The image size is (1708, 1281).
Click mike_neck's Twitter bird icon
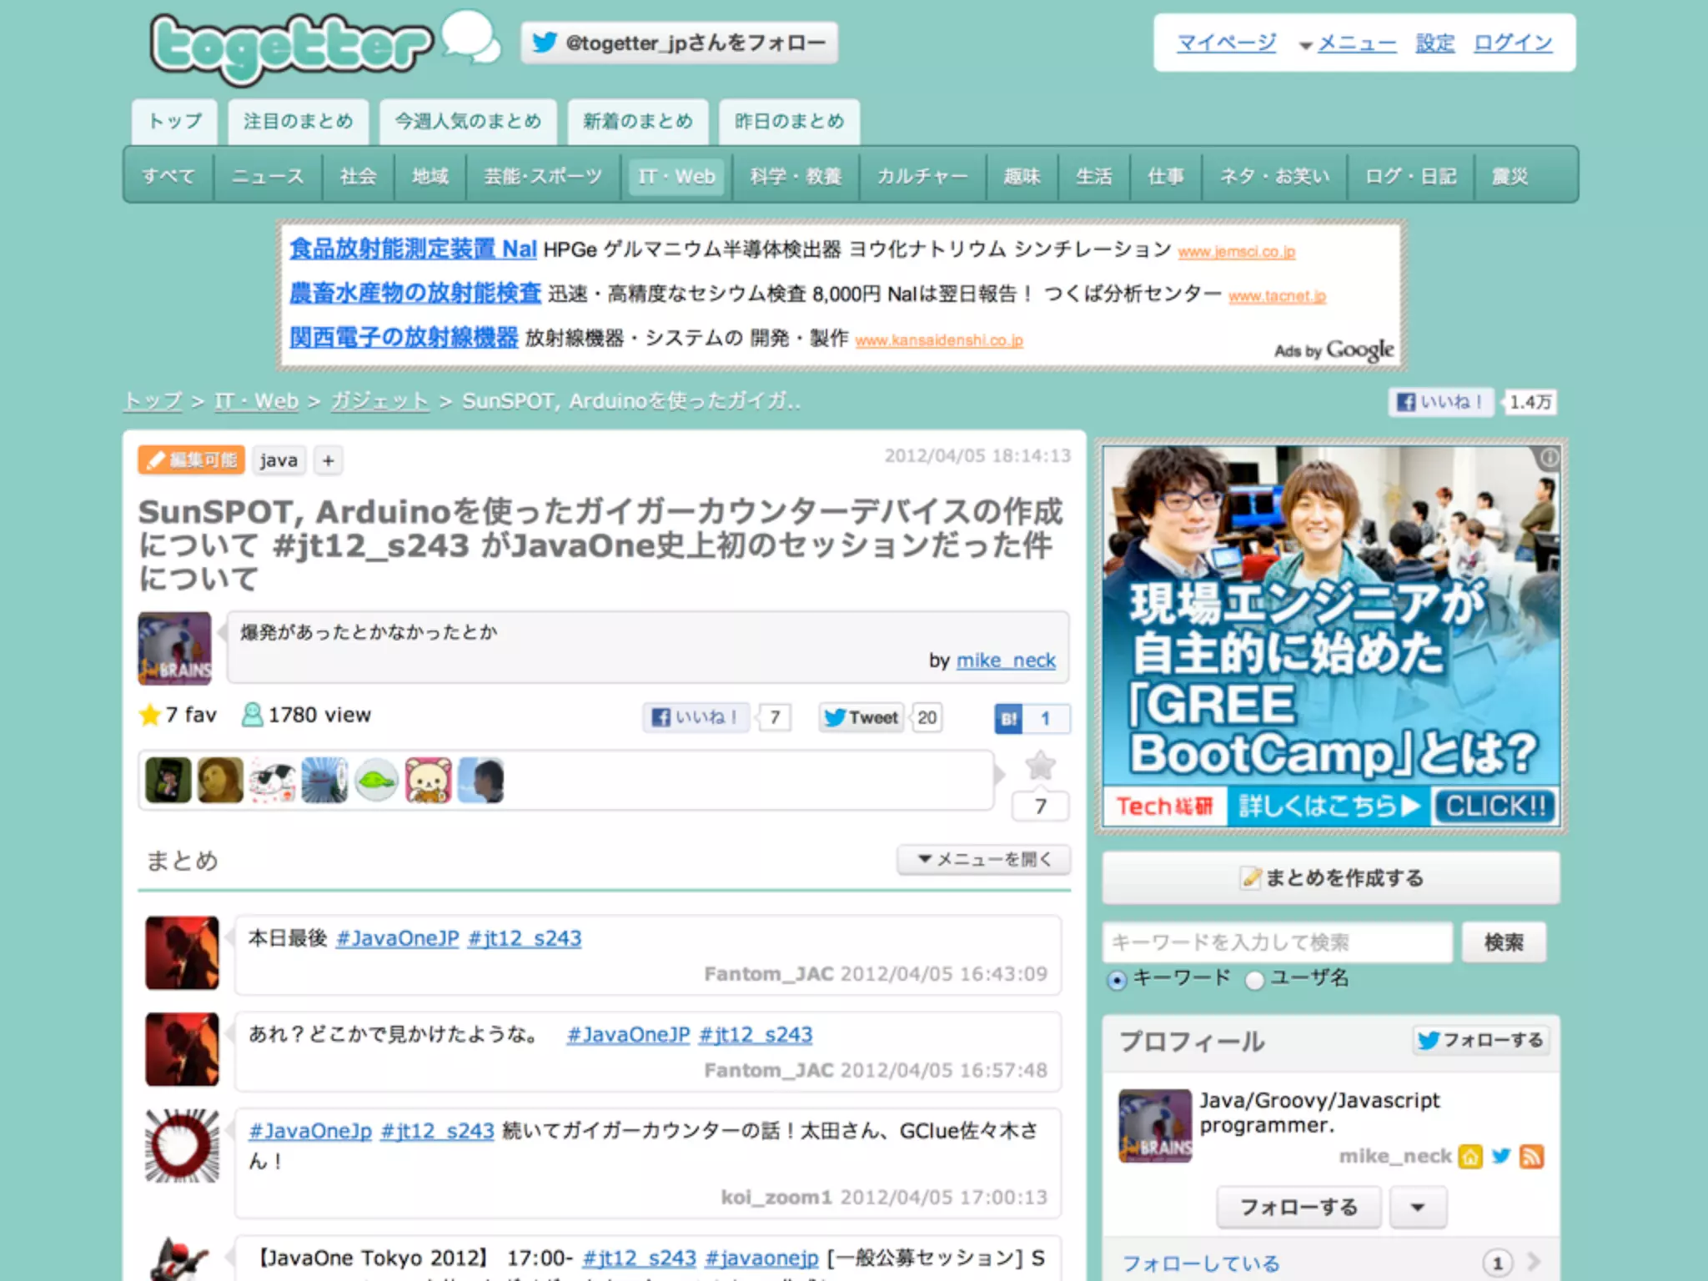pos(1501,1156)
